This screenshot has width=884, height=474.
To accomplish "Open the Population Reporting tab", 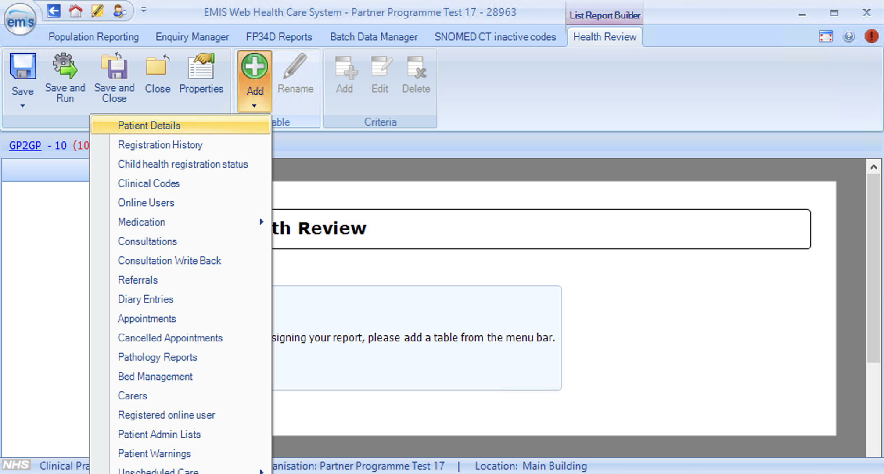I will [x=93, y=37].
